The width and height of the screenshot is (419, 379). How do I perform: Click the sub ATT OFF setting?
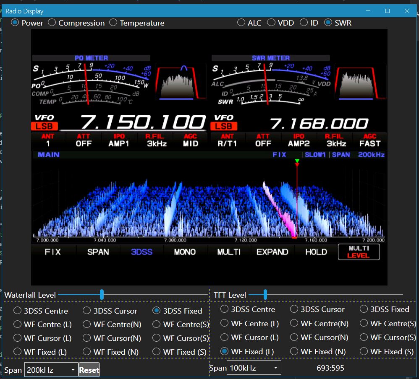(263, 140)
